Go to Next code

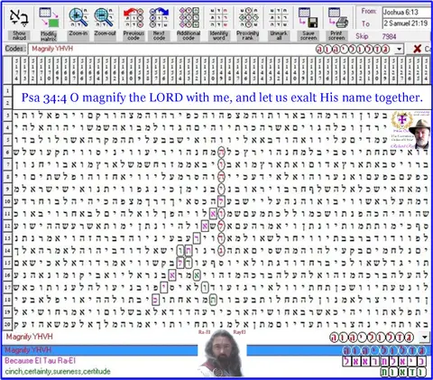click(x=159, y=17)
